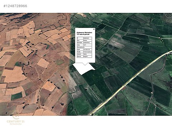The width and height of the screenshot is (172, 129).
Task: Click the İlçe row value Balya
Action: pos(87,40)
